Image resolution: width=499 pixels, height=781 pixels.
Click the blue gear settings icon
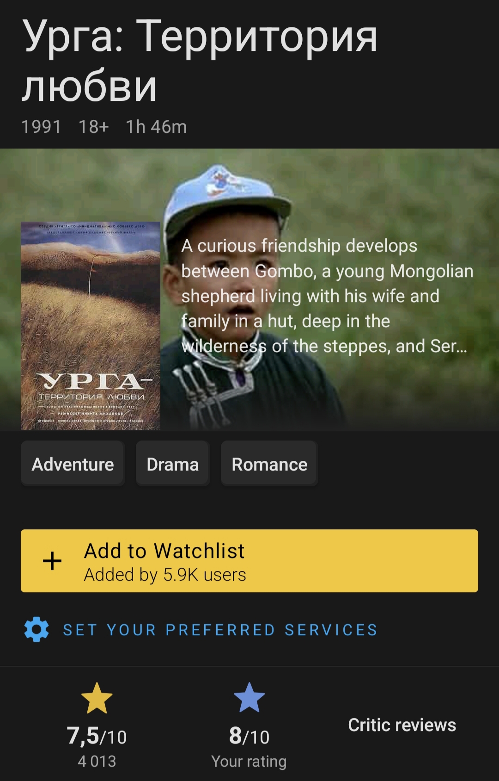click(x=37, y=629)
